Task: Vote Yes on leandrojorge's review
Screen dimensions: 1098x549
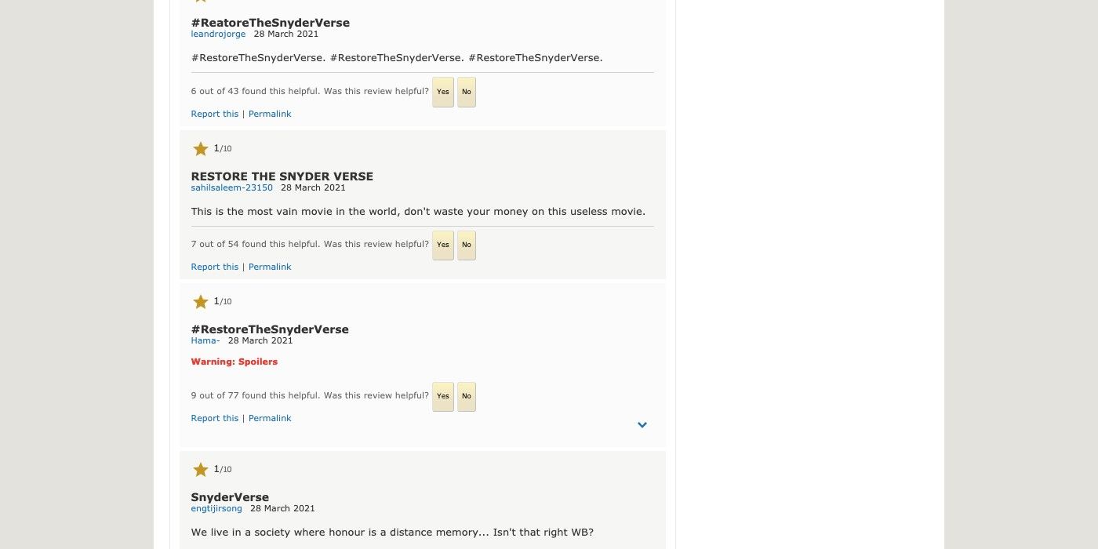Action: [x=443, y=92]
